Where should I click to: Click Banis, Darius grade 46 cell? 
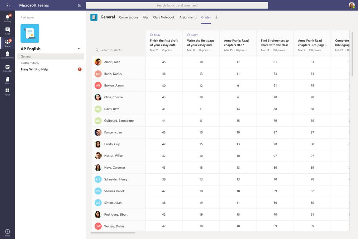[164, 74]
